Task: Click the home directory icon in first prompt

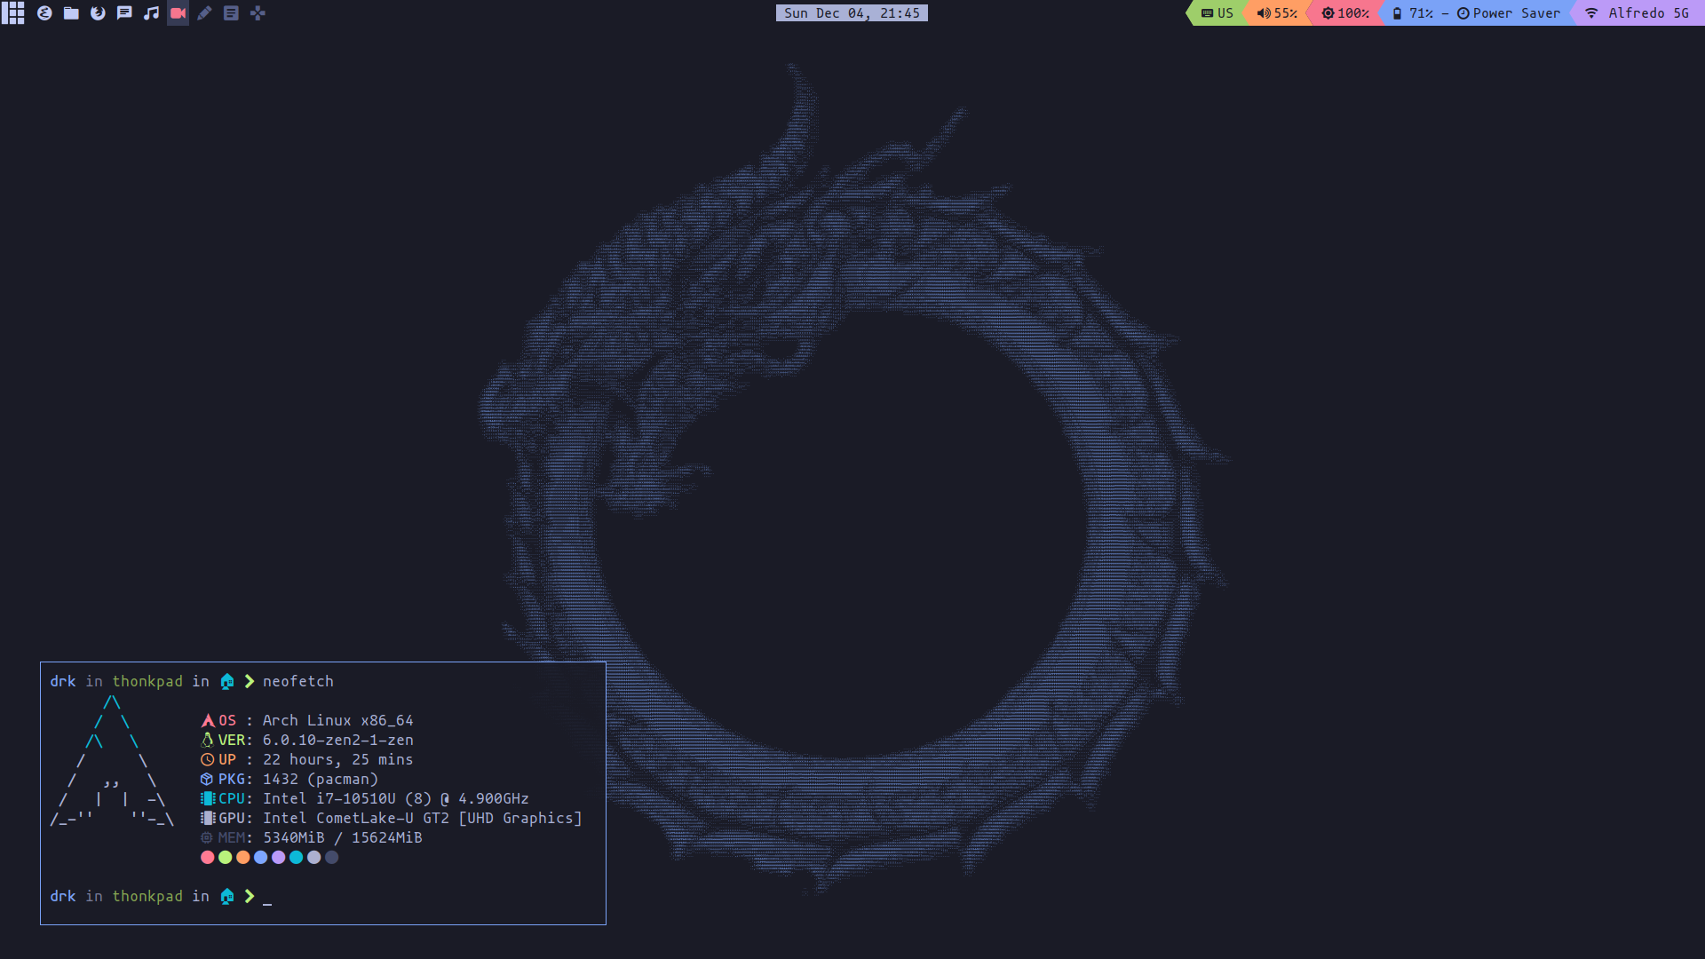Action: [x=227, y=681]
